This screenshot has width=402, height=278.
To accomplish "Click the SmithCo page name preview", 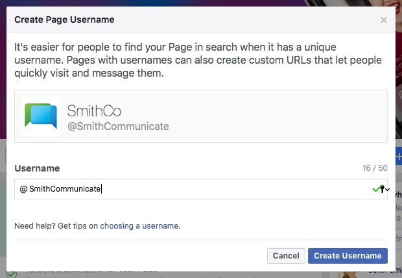I will 94,111.
